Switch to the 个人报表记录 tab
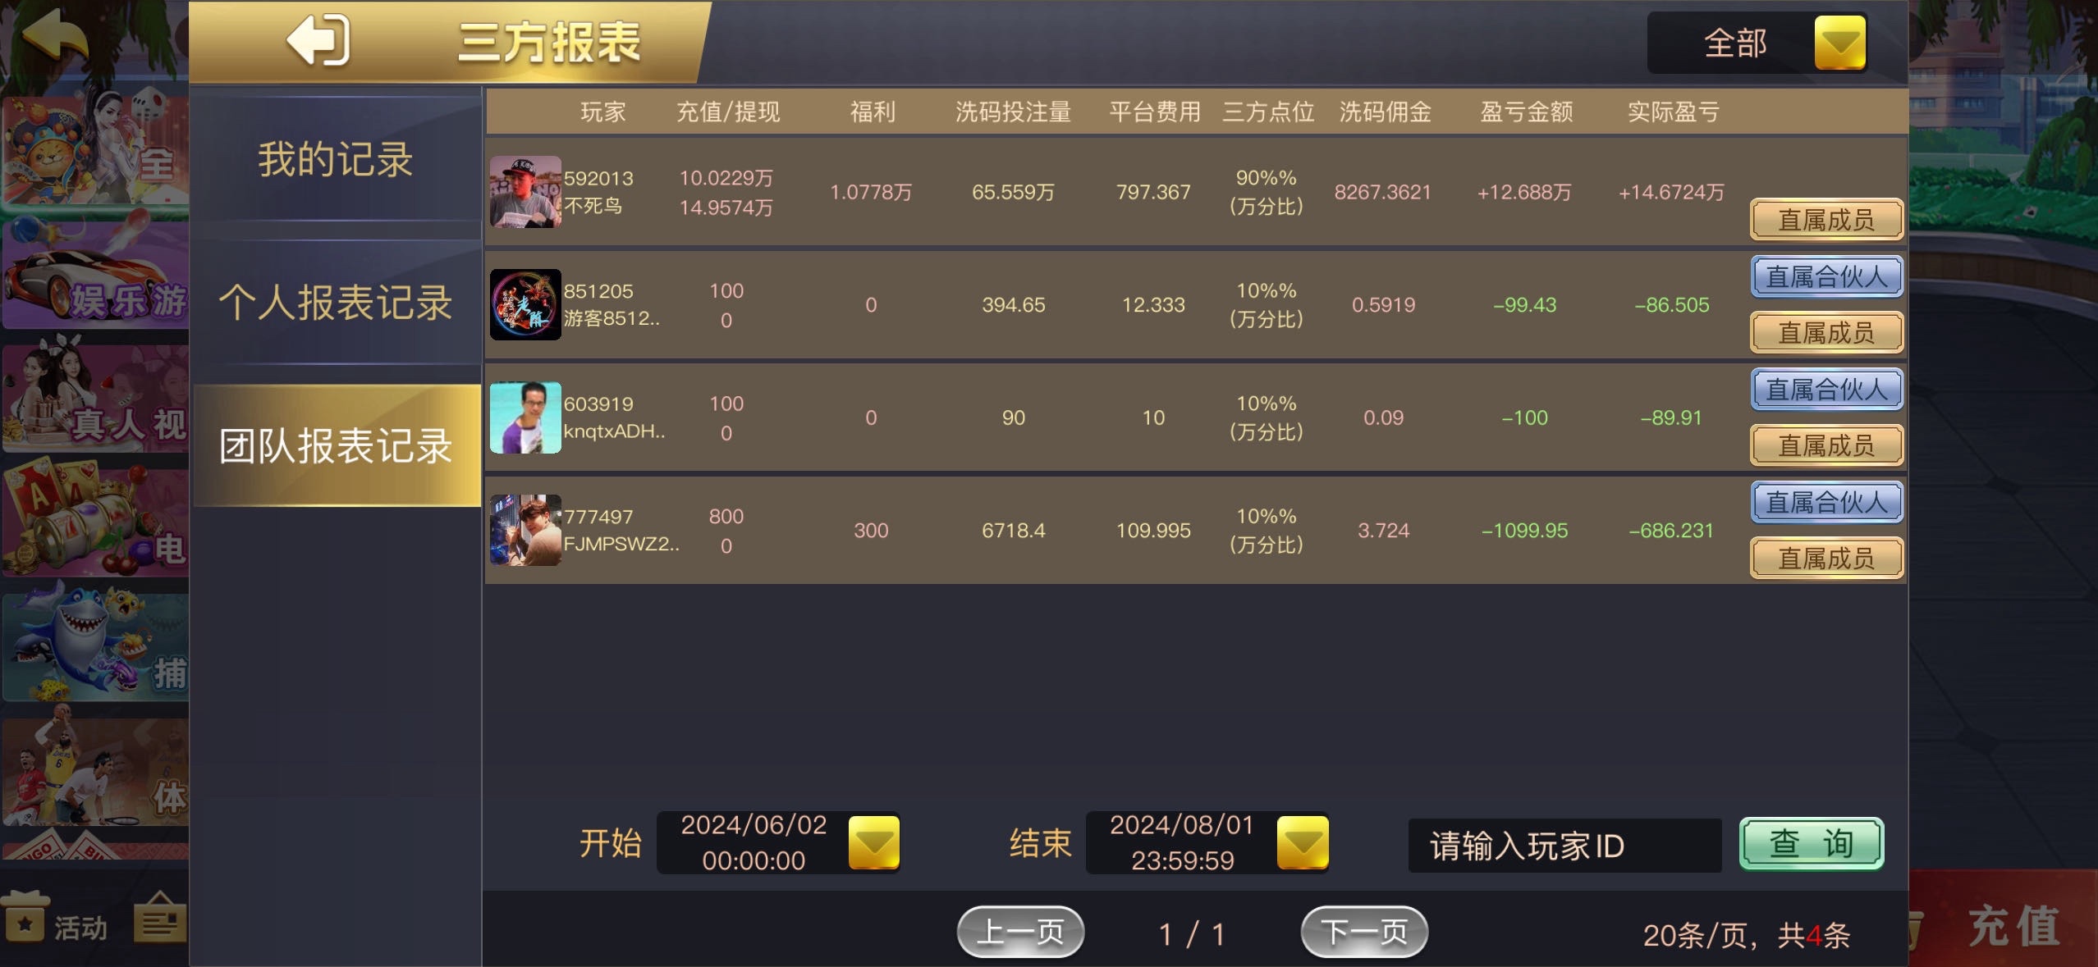Image resolution: width=2098 pixels, height=967 pixels. click(336, 303)
